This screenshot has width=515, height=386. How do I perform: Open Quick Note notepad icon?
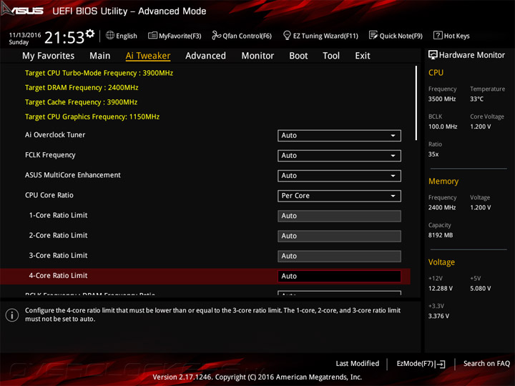pyautogui.click(x=373, y=35)
